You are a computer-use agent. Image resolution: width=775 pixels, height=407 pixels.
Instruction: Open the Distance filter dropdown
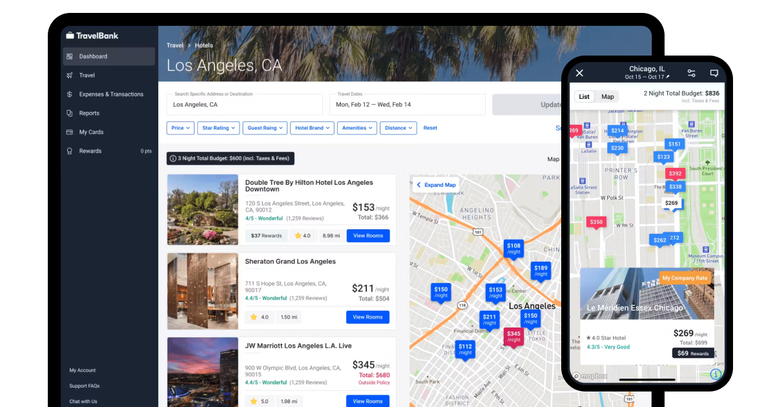pos(398,128)
